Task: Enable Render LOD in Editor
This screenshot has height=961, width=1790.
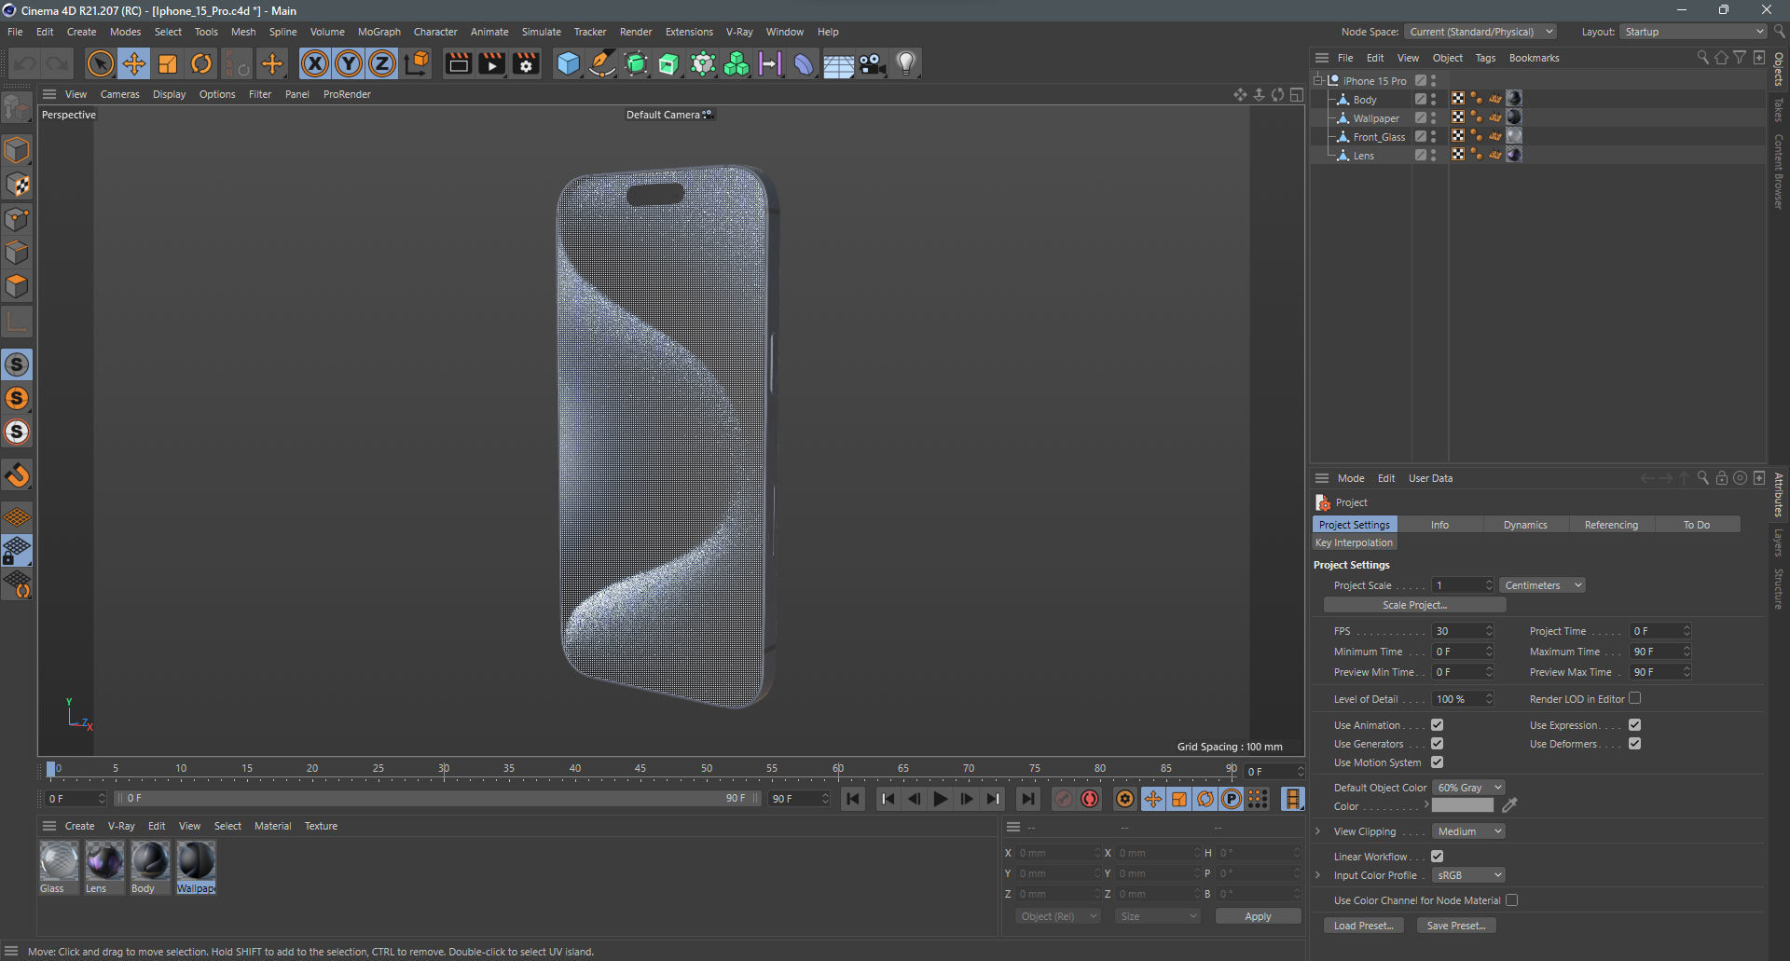Action: tap(1634, 698)
